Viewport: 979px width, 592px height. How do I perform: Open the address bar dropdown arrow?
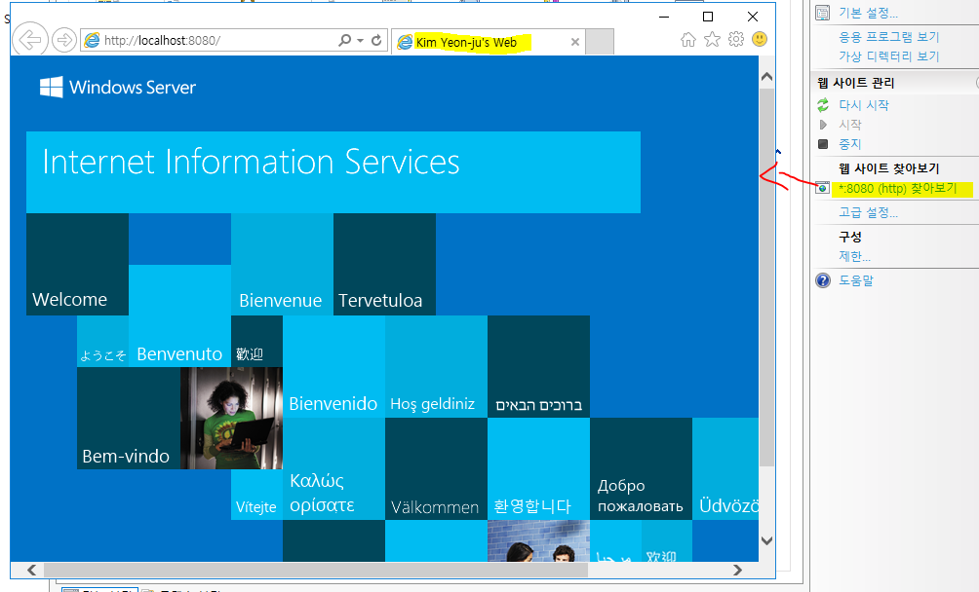click(360, 40)
